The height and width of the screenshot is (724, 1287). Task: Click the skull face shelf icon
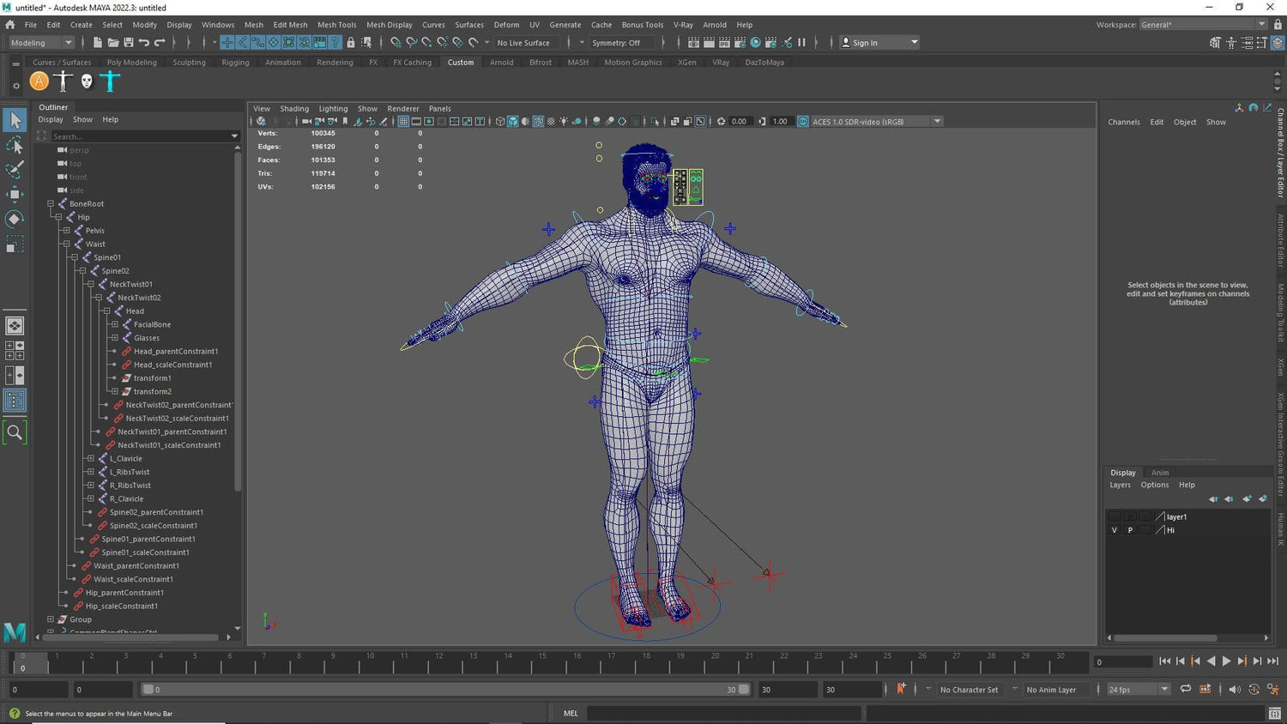click(86, 81)
